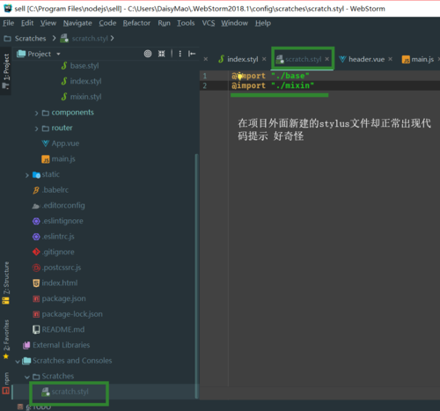Open the Refactor menu
This screenshot has width=440, height=411.
pyautogui.click(x=136, y=23)
